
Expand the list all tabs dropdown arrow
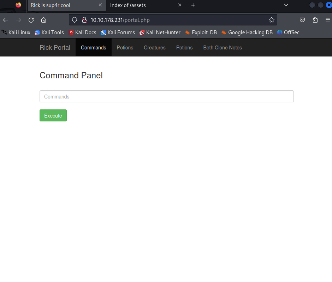tap(286, 5)
